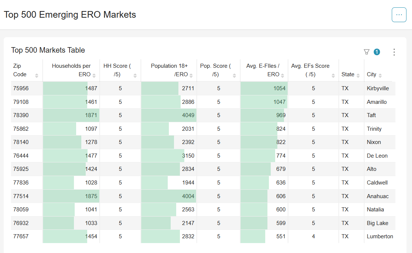Select zip code 76444 cell

point(26,156)
